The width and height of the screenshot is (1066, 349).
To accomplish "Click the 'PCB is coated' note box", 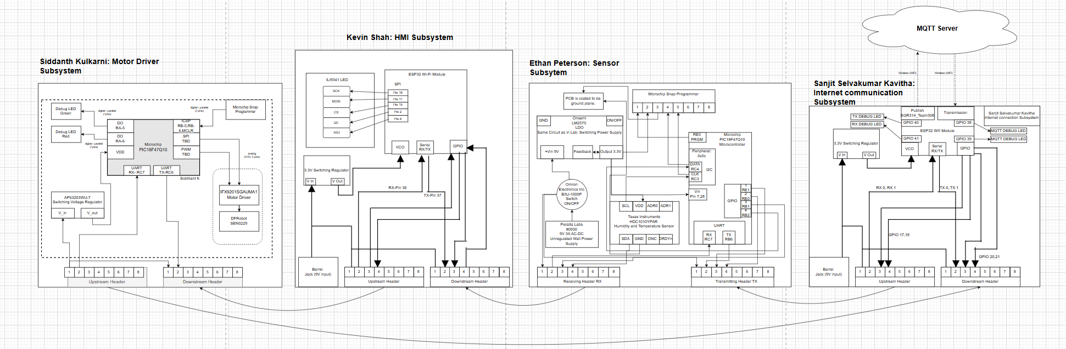I will (583, 101).
